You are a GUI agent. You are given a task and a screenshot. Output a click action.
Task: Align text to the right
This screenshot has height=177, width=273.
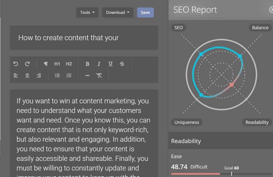[39, 76]
